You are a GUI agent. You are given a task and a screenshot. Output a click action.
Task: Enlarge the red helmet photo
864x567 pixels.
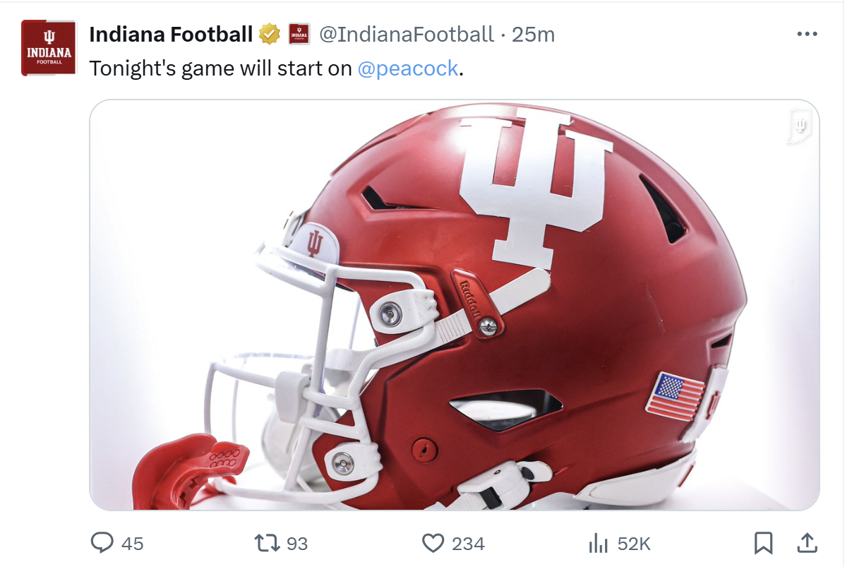click(x=454, y=304)
